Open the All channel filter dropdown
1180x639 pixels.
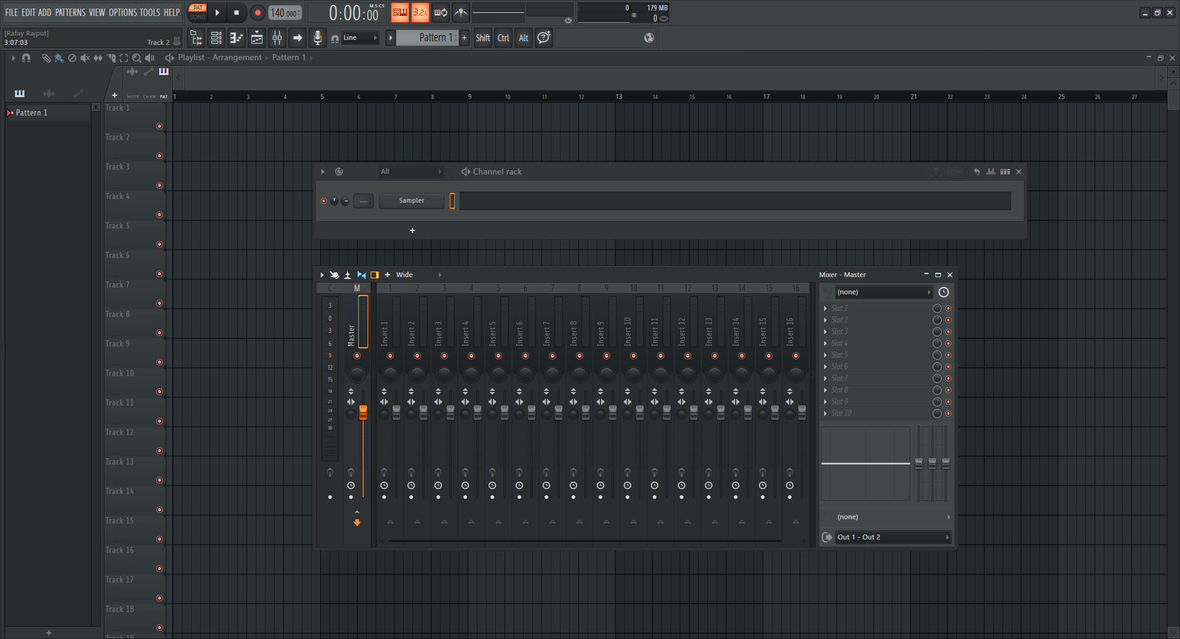coord(410,171)
